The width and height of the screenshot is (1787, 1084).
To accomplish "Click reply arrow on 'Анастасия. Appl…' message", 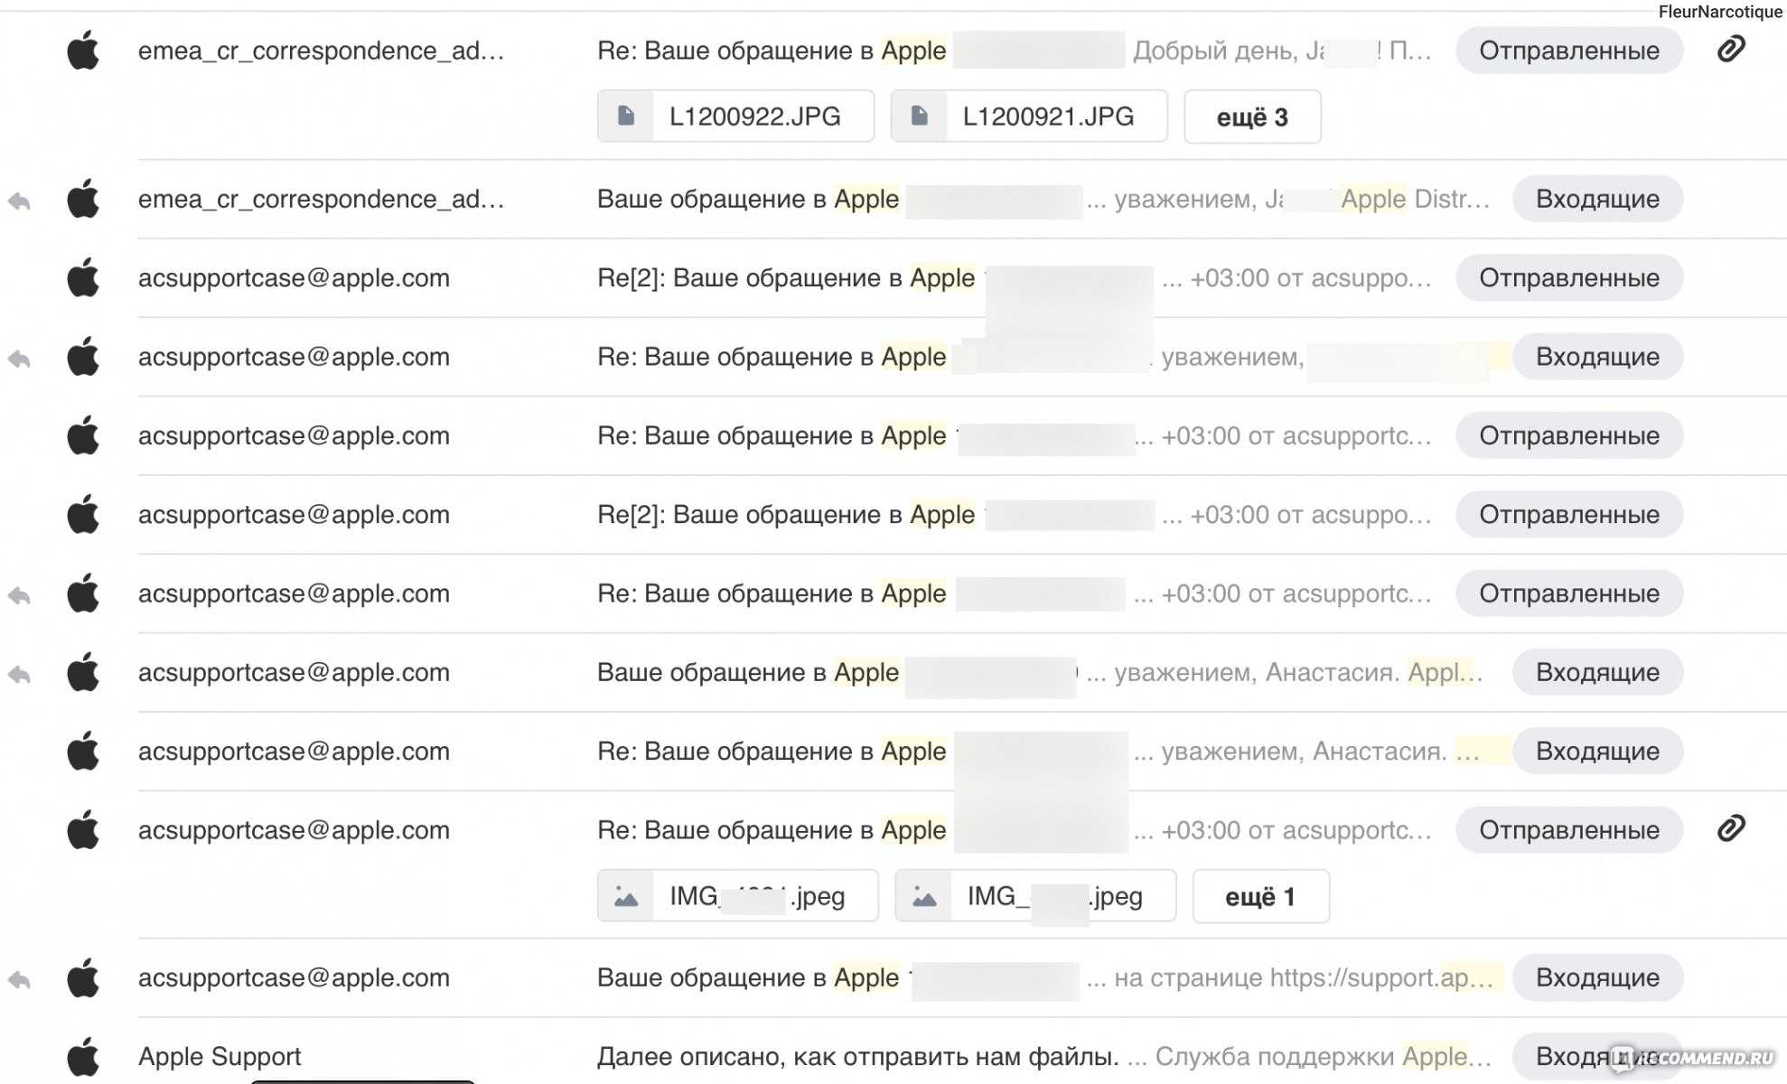I will tap(19, 674).
